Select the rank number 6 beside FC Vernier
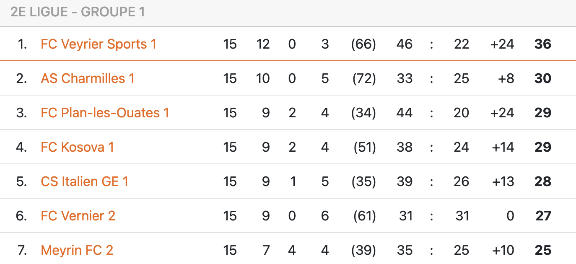Screen dimensions: 576x264 21,216
